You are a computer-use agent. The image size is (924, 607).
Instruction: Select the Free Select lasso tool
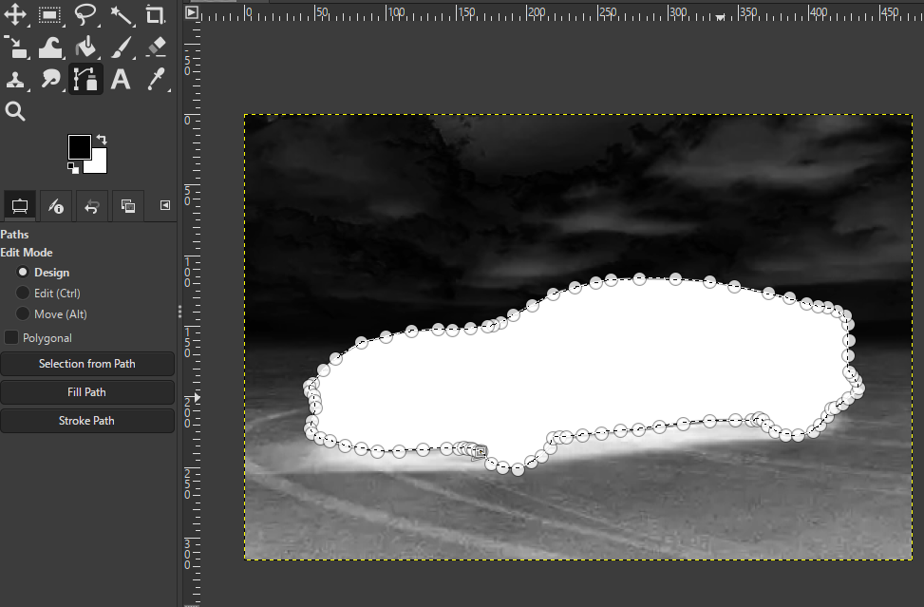(x=85, y=15)
